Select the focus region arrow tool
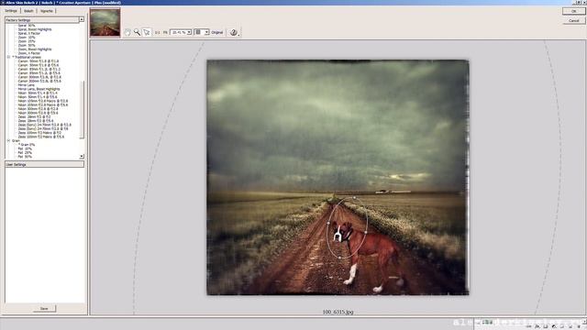587x330 pixels. point(147,33)
